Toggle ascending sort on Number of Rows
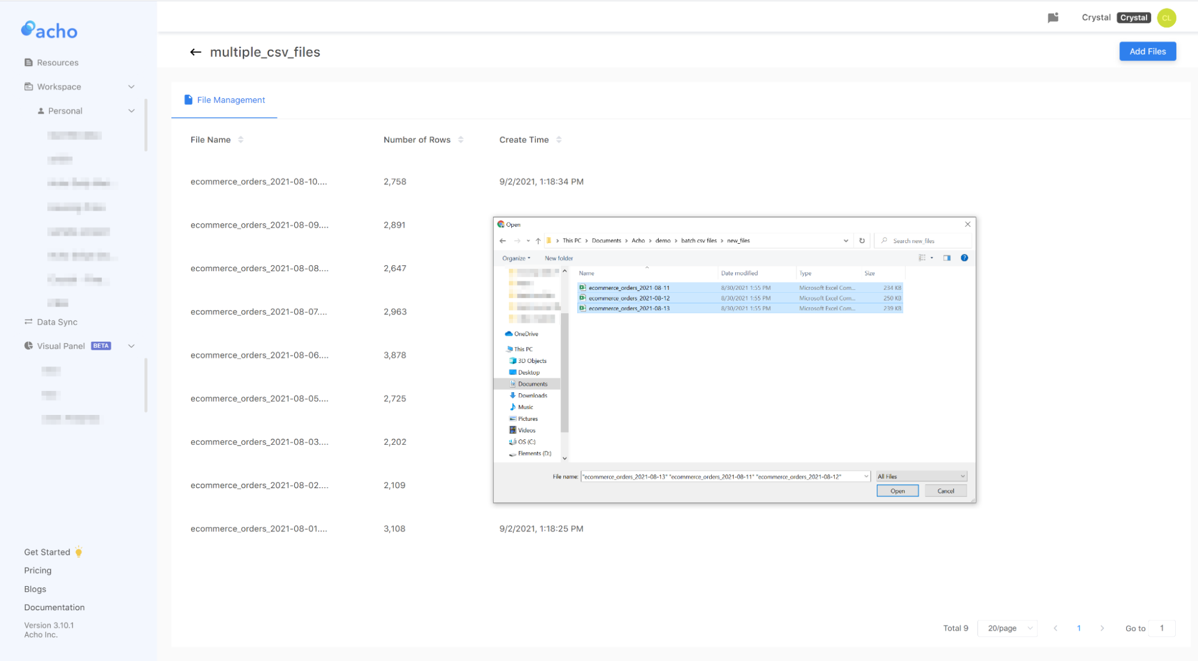The image size is (1198, 661). click(461, 137)
